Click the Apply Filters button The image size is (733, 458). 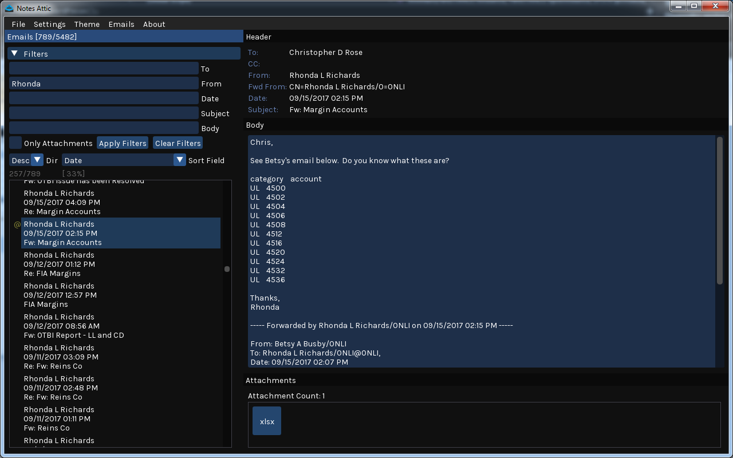[x=123, y=143]
